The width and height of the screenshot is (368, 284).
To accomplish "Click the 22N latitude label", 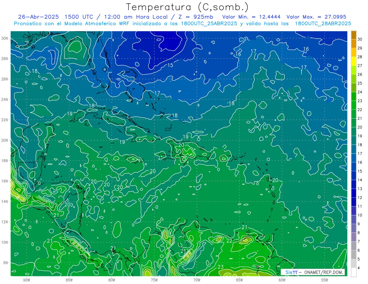I will pos(5,120).
